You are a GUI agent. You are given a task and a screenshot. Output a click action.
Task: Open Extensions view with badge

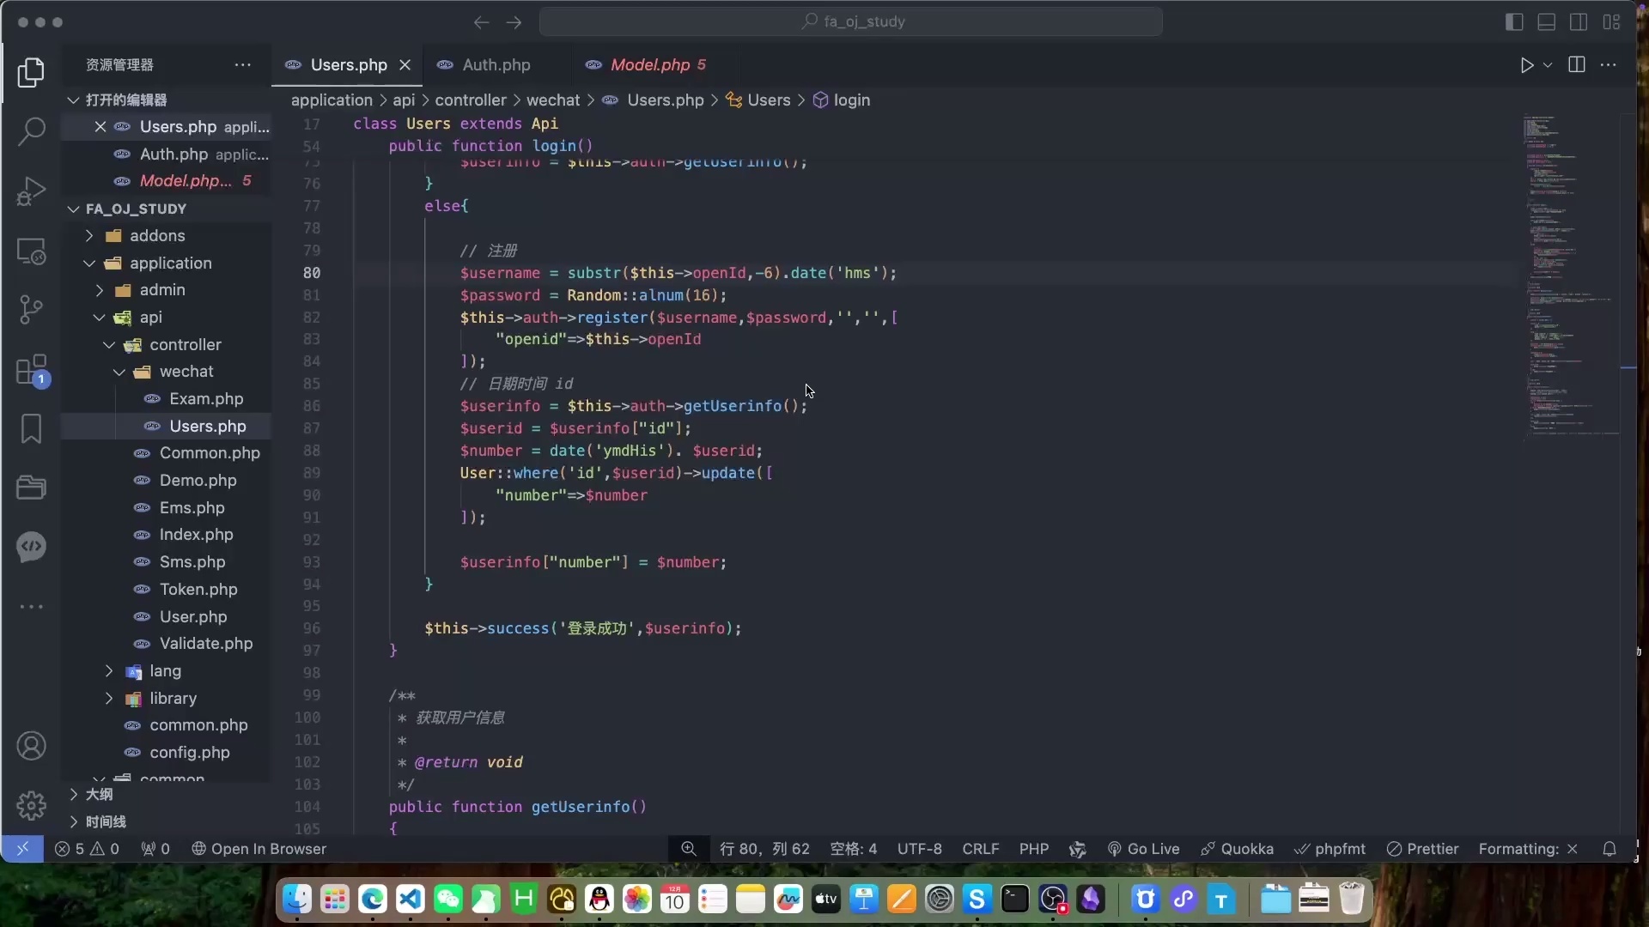(32, 371)
